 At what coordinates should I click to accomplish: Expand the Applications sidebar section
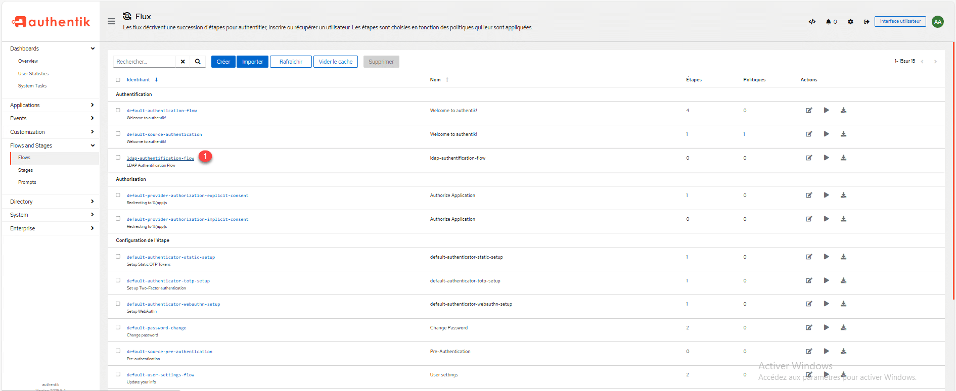pos(51,105)
